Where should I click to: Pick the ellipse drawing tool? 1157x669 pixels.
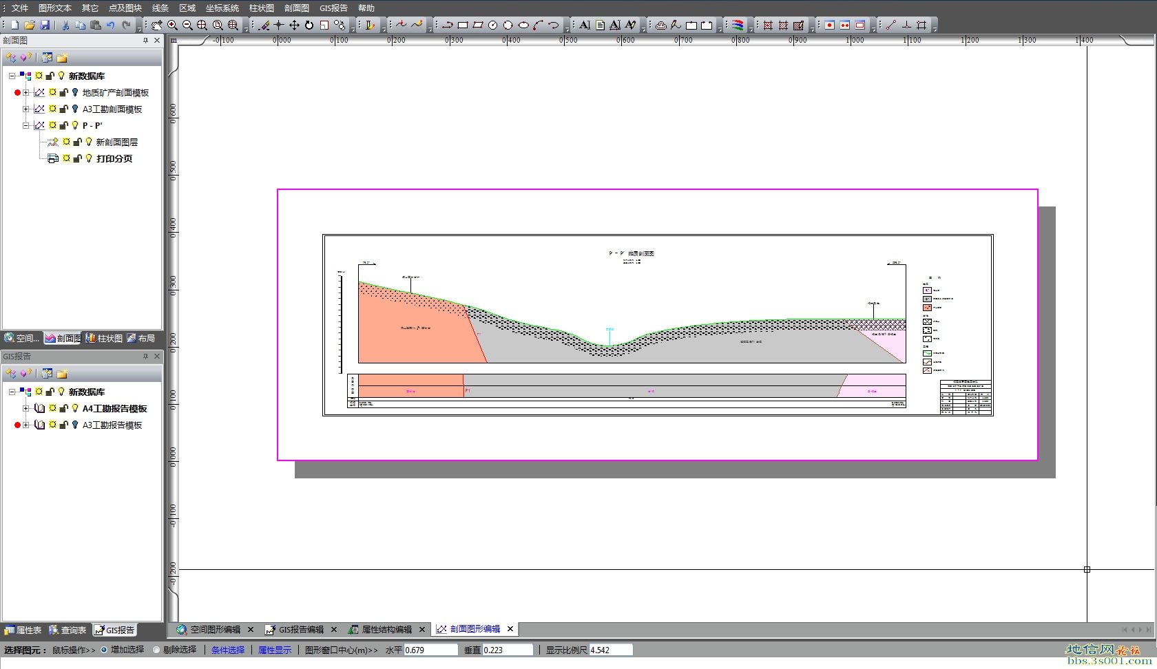pos(523,25)
